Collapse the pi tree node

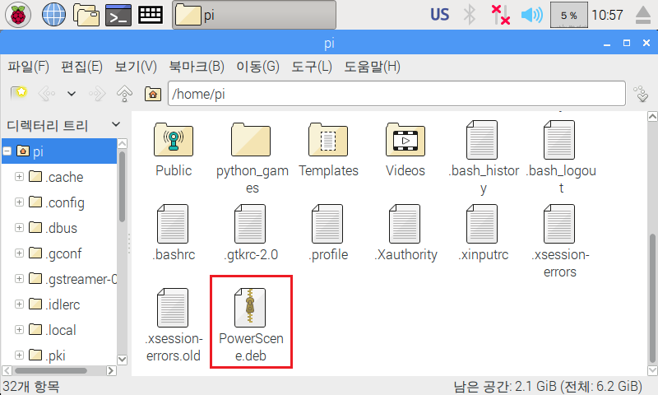(7, 151)
